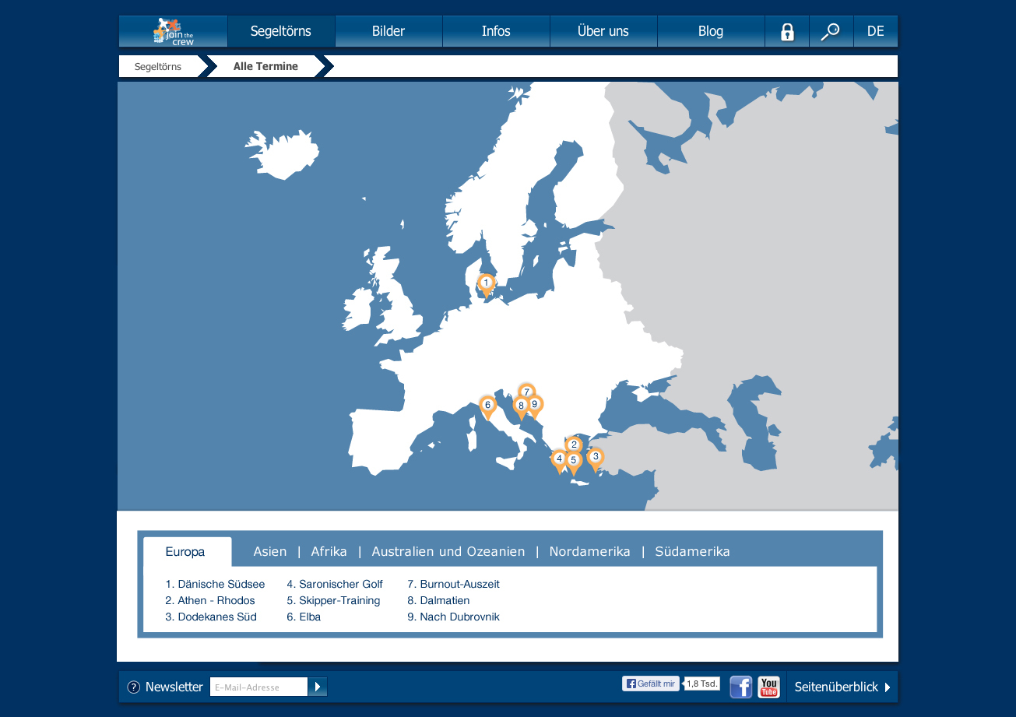Viewport: 1016px width, 717px height.
Task: Click the newsletter help question mark icon
Action: (134, 687)
